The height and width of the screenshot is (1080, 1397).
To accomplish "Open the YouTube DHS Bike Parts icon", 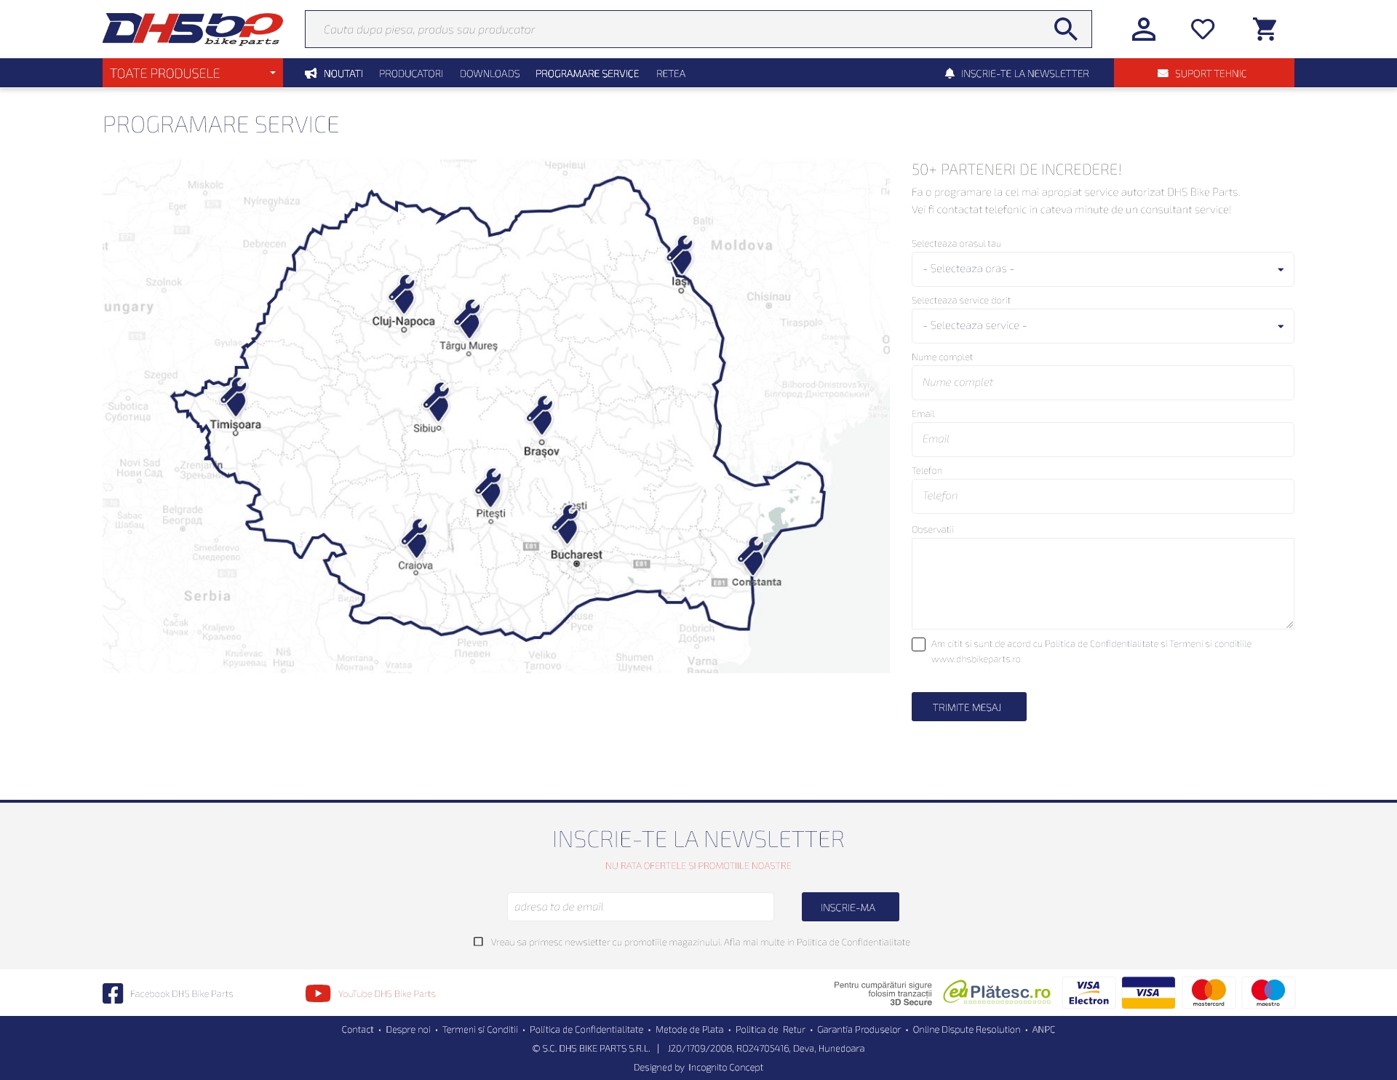I will pos(318,993).
